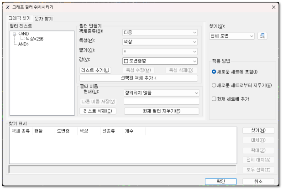Click the app logo icon in title bar

8,7
